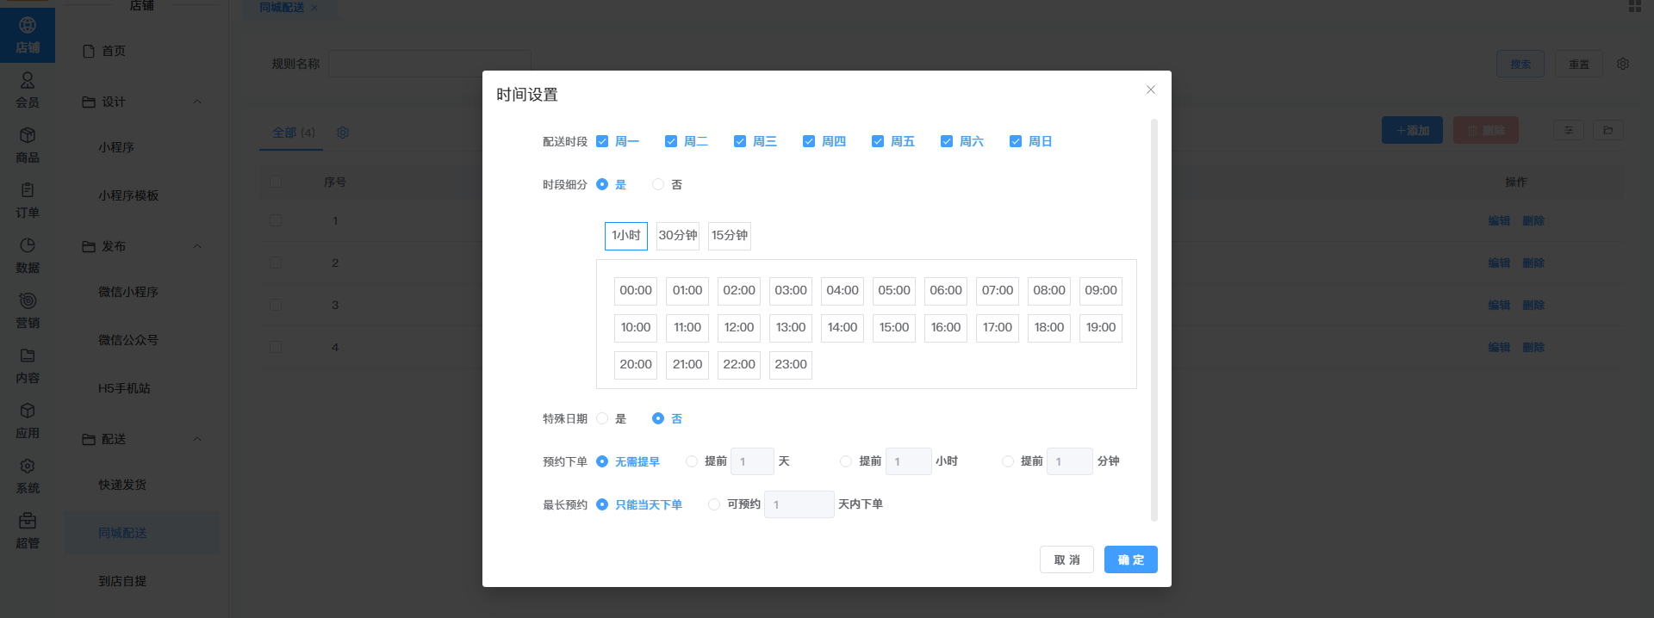Click the +添加 button
This screenshot has height=618, width=1654.
[x=1412, y=130]
